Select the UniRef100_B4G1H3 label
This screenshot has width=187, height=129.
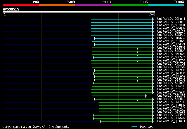point(171,102)
